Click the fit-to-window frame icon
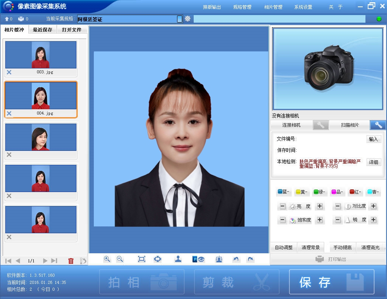 click(141, 259)
